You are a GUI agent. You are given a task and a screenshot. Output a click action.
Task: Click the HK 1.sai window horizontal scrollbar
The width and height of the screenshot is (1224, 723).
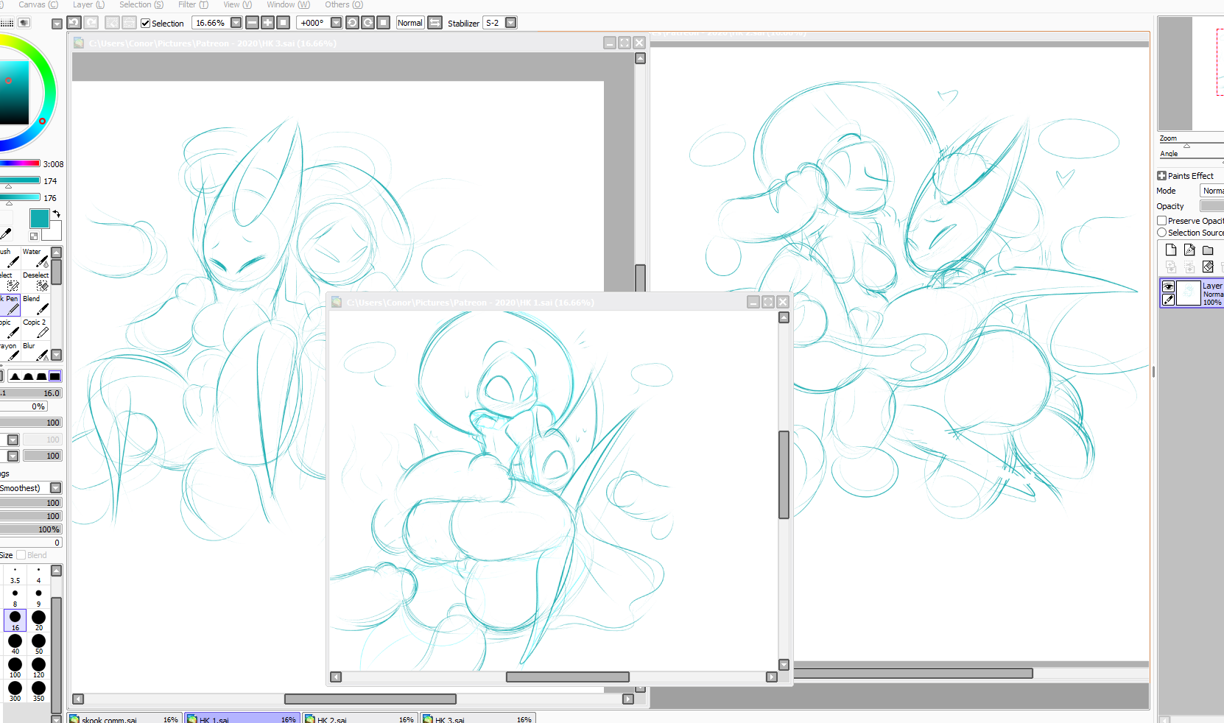pyautogui.click(x=567, y=677)
